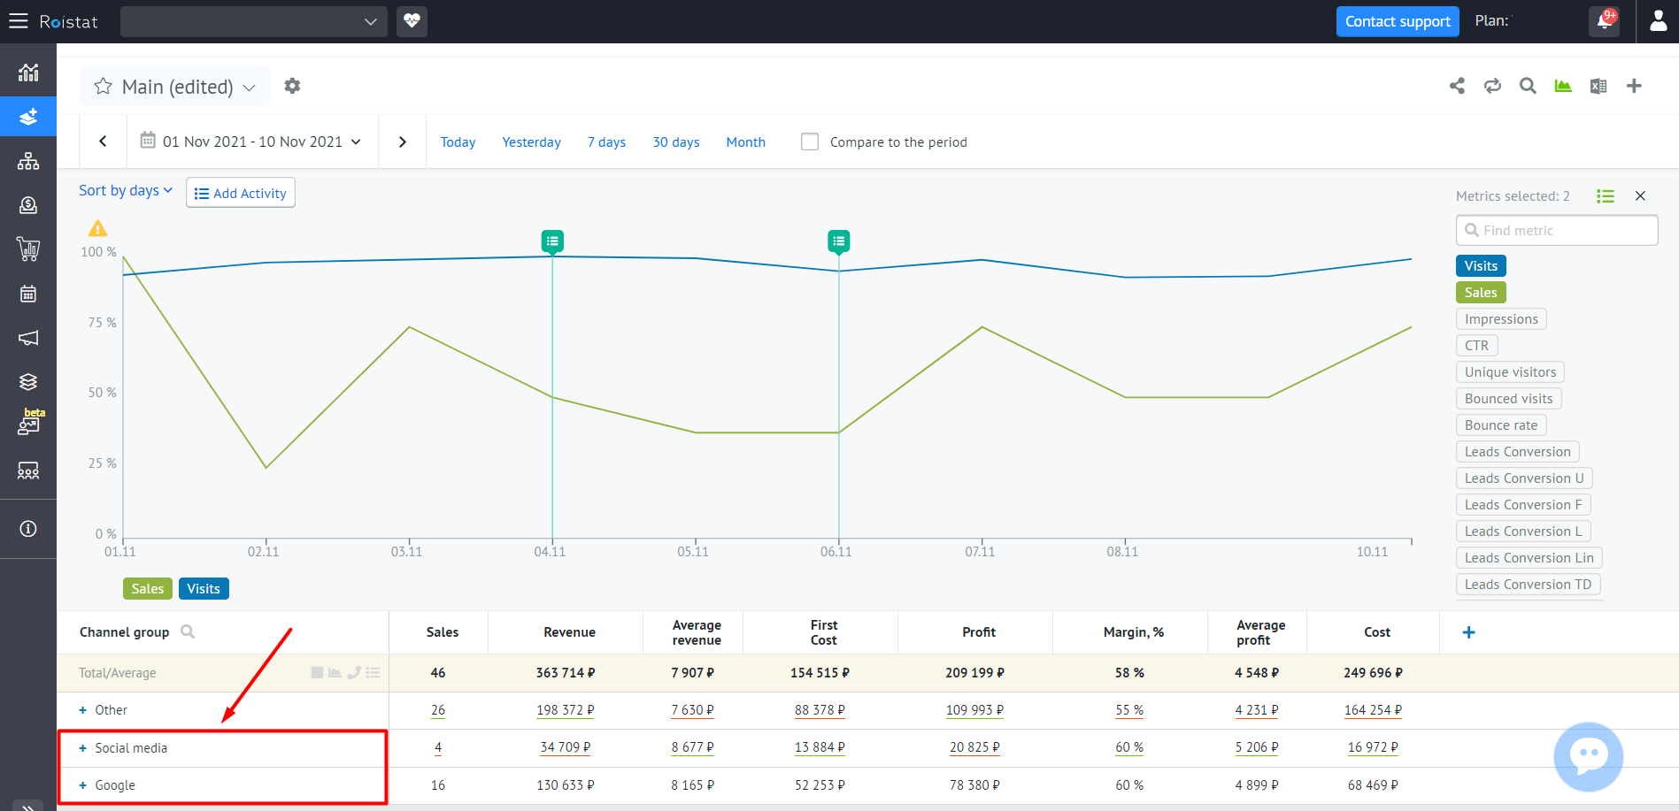
Task: Select the 7 days period
Action: tap(606, 142)
